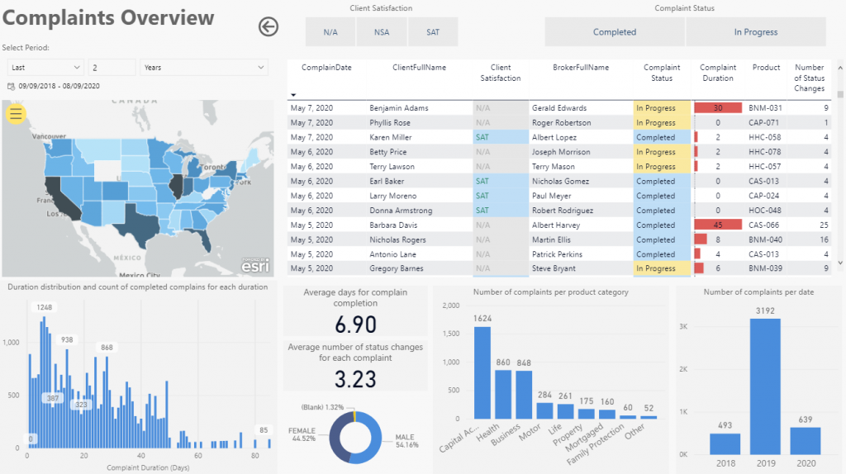Click the calendar icon beside date range
The height and width of the screenshot is (474, 846).
[12, 86]
